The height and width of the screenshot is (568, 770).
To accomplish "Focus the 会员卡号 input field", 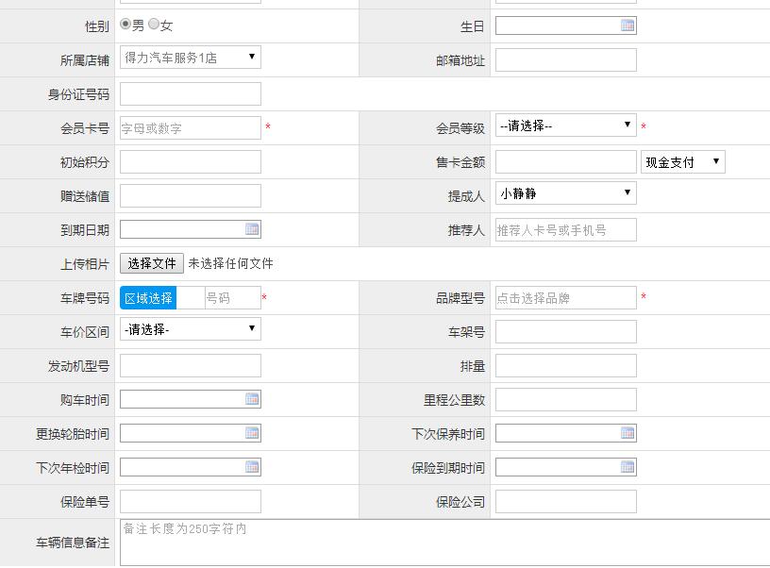I will click(191, 128).
